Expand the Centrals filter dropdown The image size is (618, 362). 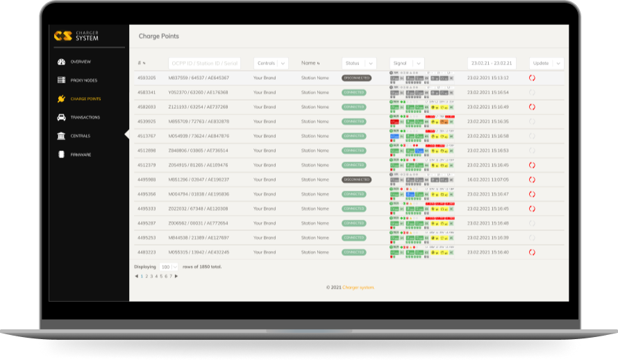pos(271,63)
